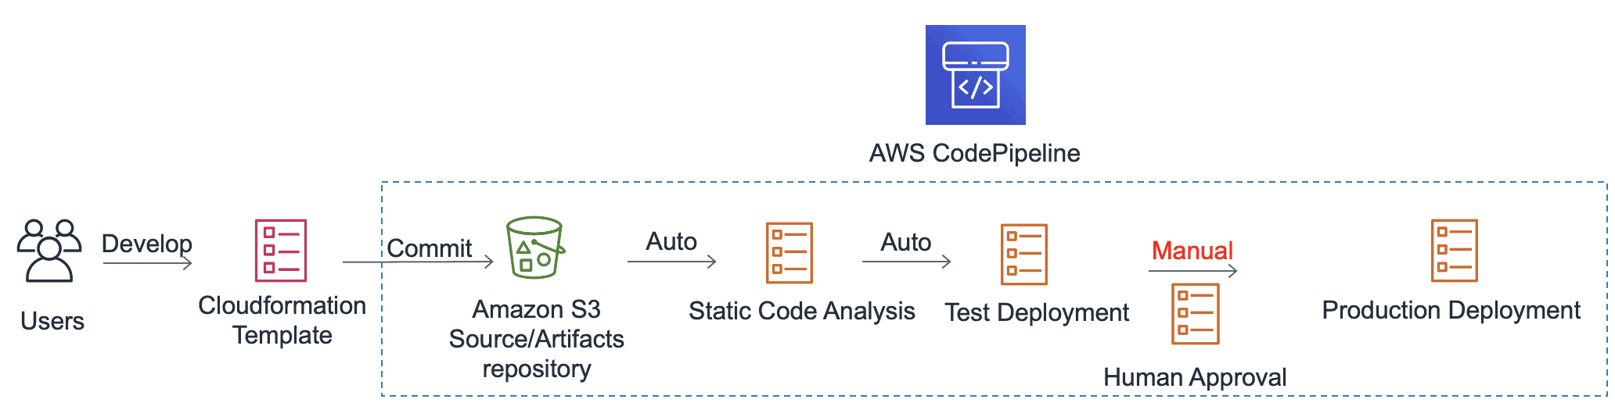Select the Test Deployment icon
The height and width of the screenshot is (417, 1615).
[1023, 255]
